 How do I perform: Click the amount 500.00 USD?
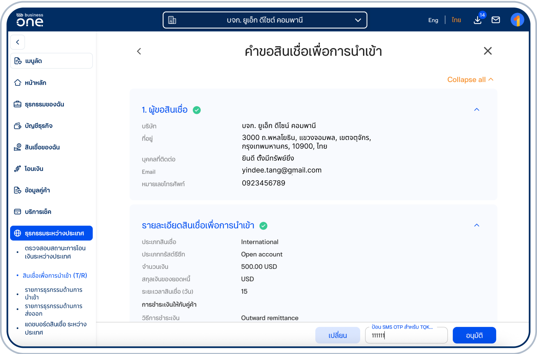259,266
